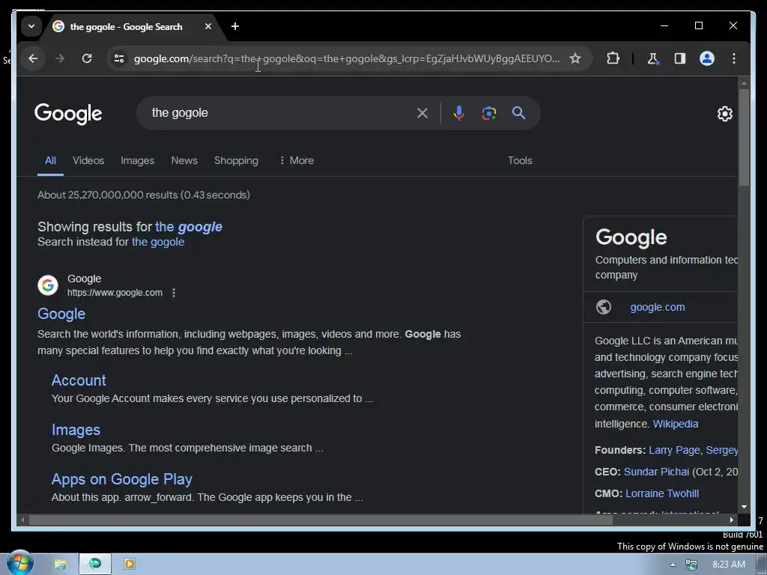
Task: Go back to previous page
Action: tap(33, 58)
